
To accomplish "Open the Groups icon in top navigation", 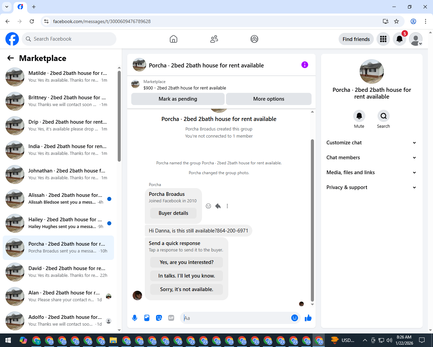I will click(254, 39).
